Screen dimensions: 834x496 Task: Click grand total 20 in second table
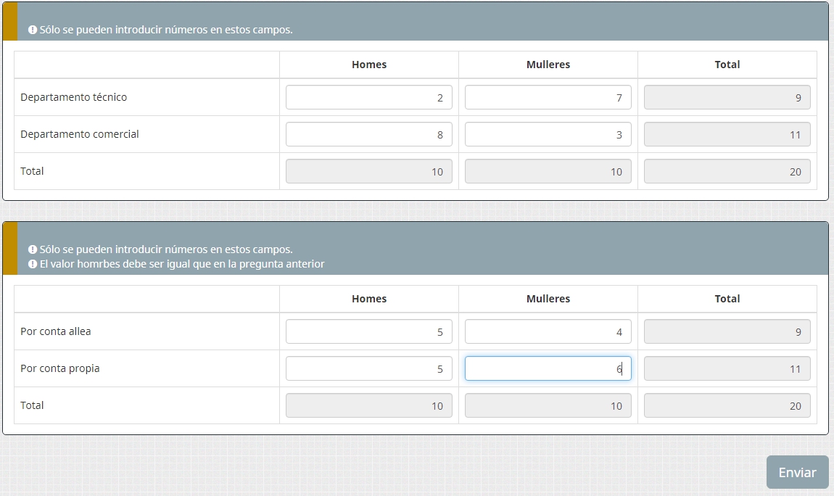[727, 406]
